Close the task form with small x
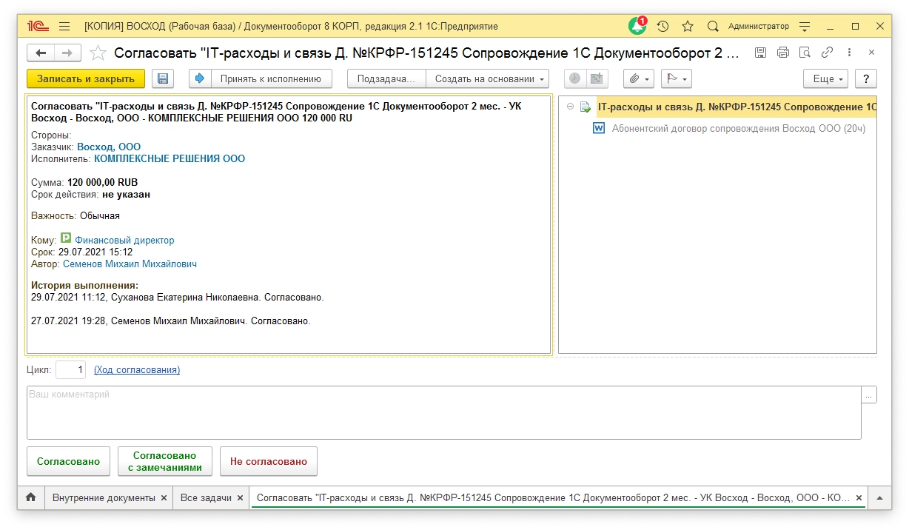 [871, 53]
